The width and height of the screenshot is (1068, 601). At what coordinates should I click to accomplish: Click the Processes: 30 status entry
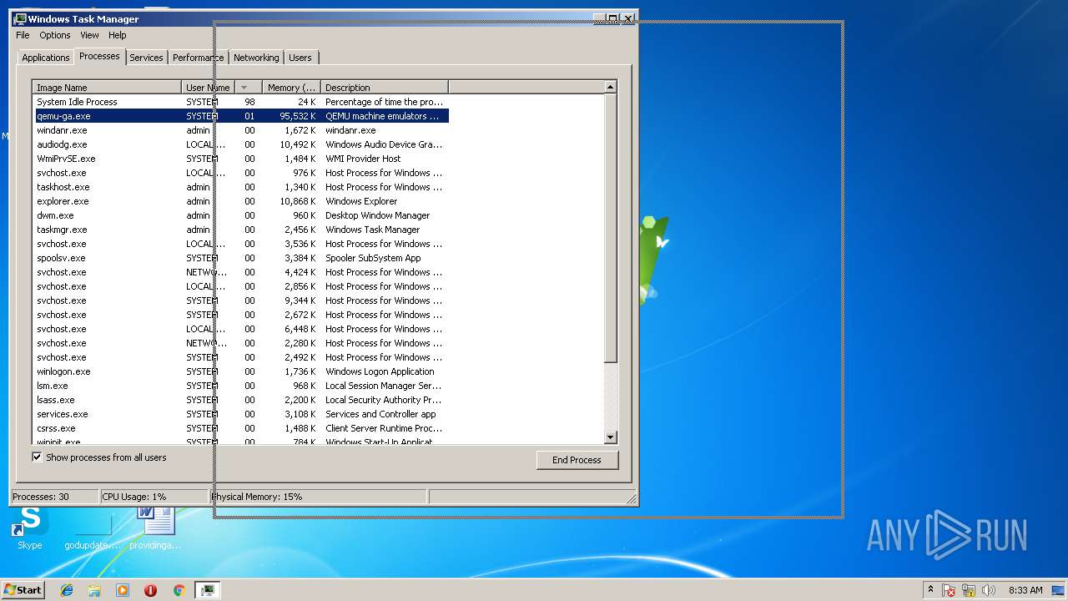click(54, 497)
